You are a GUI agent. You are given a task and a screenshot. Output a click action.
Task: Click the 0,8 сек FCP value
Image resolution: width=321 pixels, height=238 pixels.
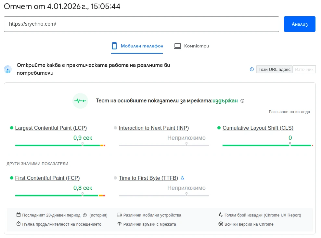[x=83, y=188]
